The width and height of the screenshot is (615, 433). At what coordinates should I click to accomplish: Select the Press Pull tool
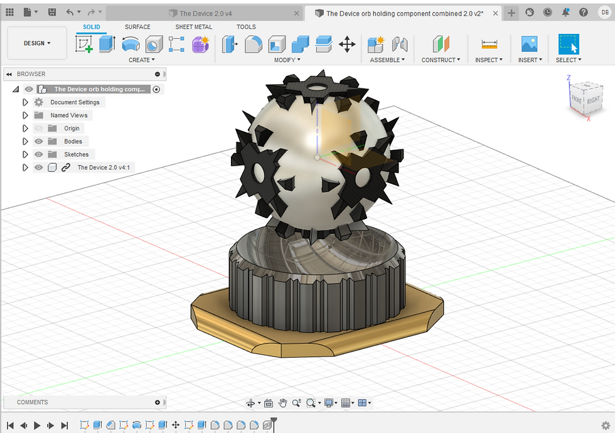click(230, 44)
